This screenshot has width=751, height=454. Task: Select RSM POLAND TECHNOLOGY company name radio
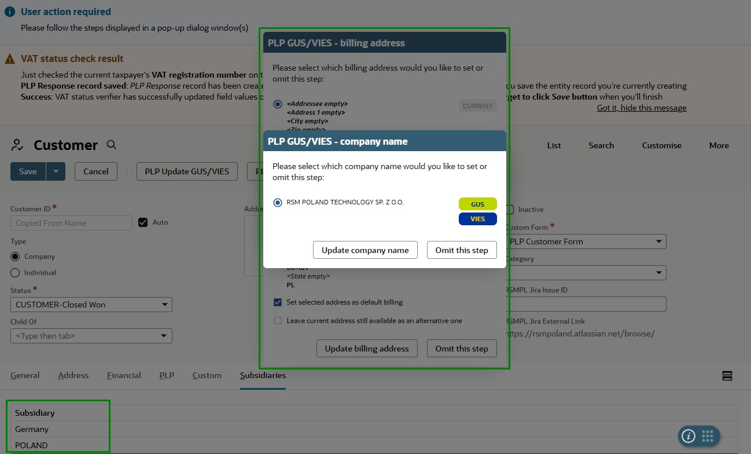click(x=278, y=203)
